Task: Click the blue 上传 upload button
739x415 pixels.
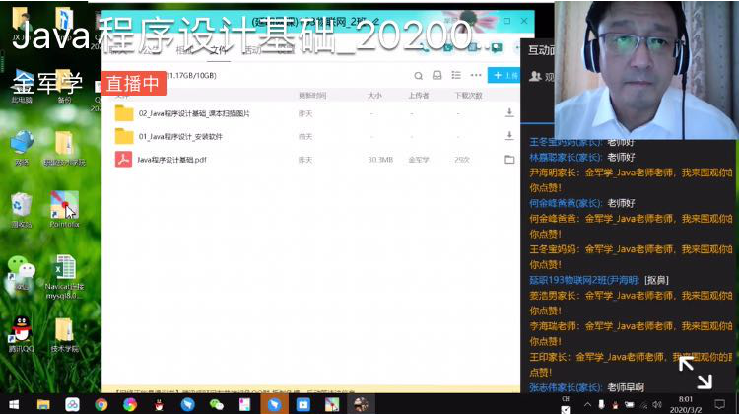Action: point(504,75)
